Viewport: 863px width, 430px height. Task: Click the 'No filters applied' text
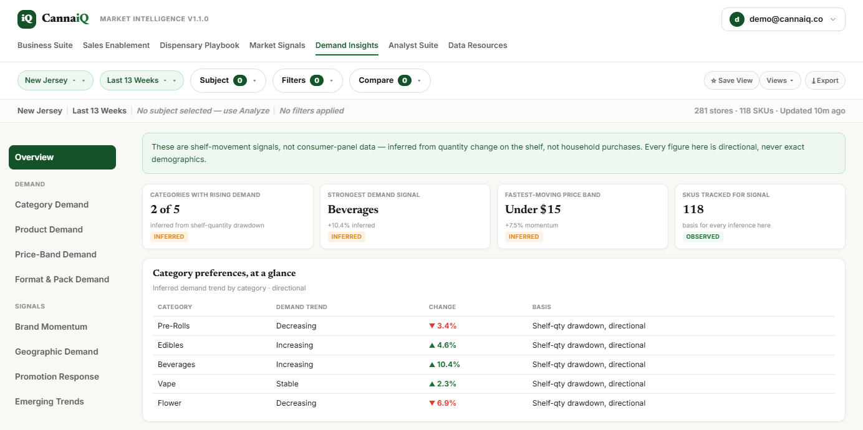pos(312,111)
